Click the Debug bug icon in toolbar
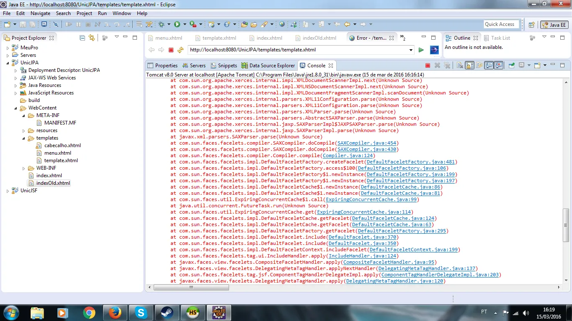Viewport: 572px width, 321px height. click(162, 25)
